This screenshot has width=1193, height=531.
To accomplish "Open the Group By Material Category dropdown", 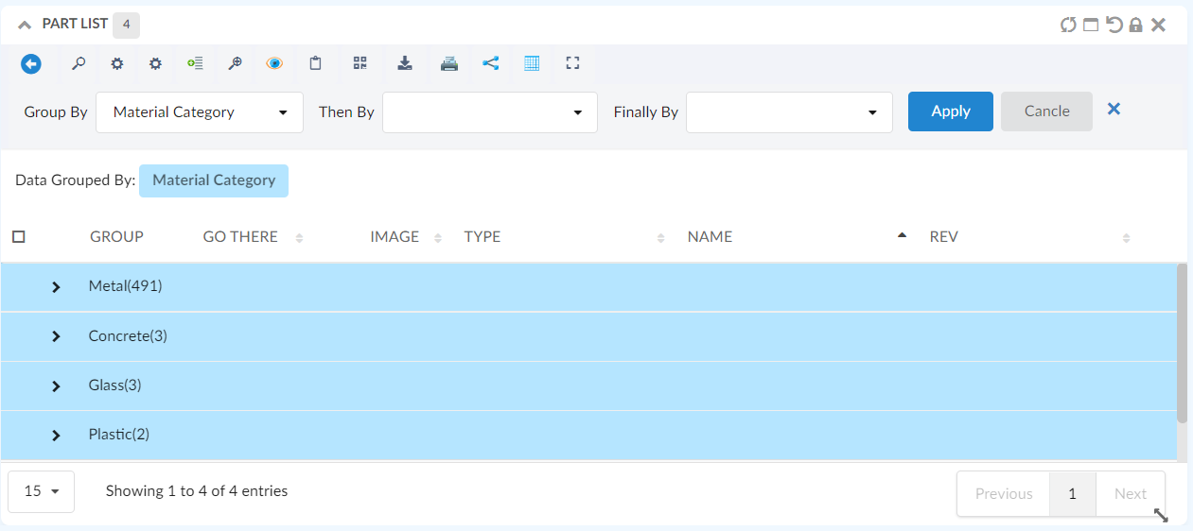I will click(x=200, y=112).
